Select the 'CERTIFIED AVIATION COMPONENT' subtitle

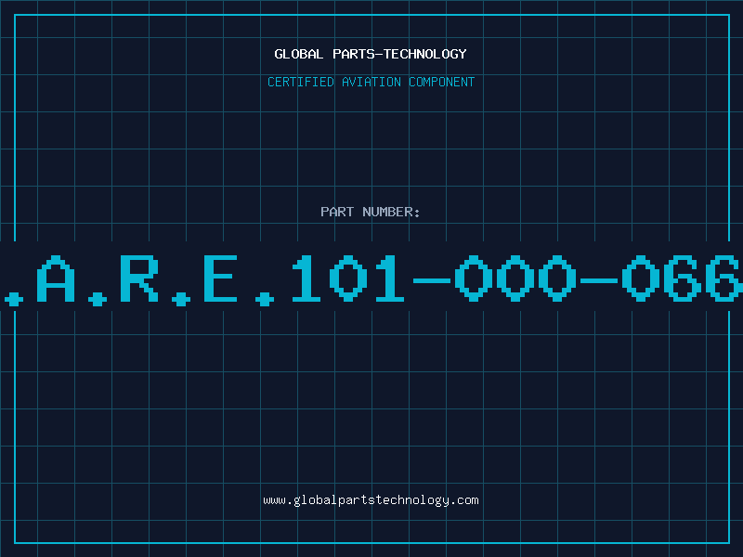click(371, 82)
